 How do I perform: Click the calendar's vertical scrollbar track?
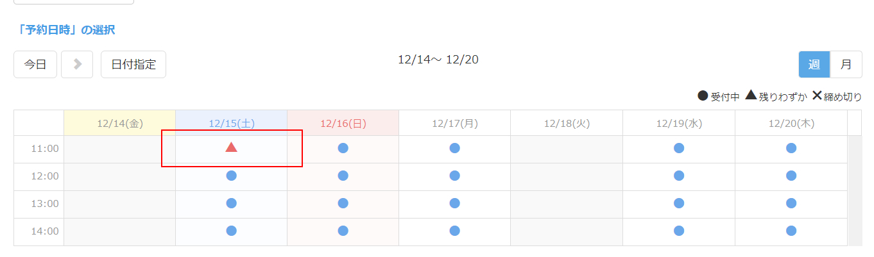(x=855, y=192)
